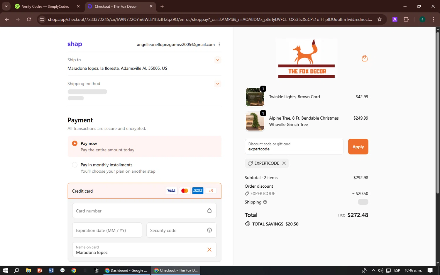The image size is (440, 275).
Task: Focus the Card number field
Action: (144, 211)
